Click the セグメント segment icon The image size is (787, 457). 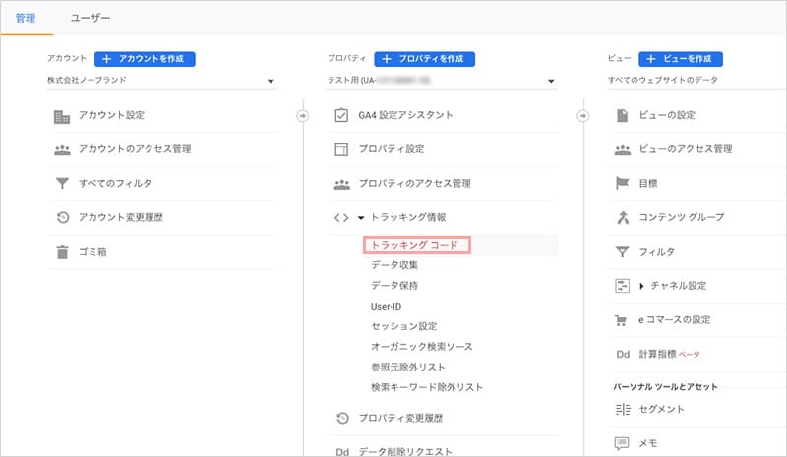[x=623, y=410]
